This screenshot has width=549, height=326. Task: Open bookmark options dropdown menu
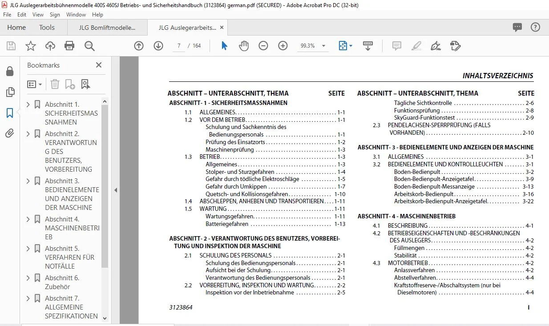click(35, 84)
